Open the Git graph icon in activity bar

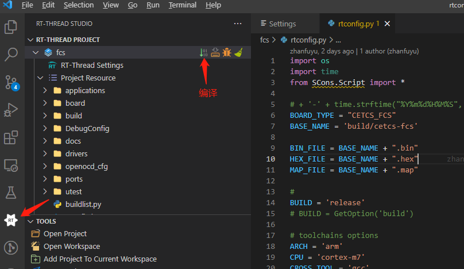(11, 248)
